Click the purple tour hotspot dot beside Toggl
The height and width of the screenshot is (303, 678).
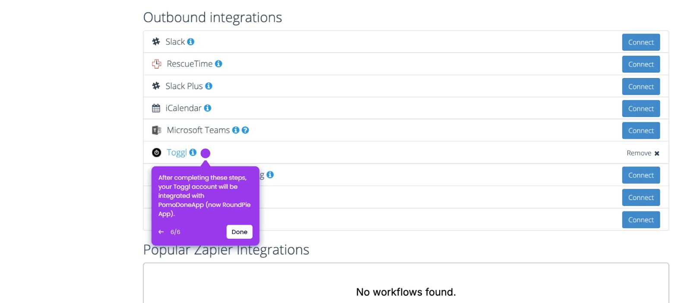click(x=206, y=153)
